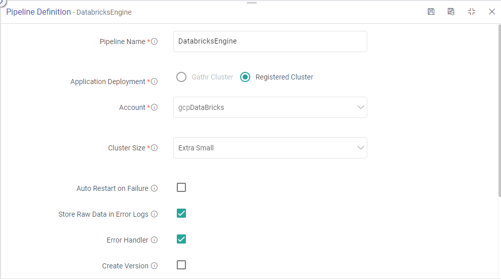Click the Gathr Cluster label text
Image resolution: width=501 pixels, height=279 pixels.
click(212, 77)
